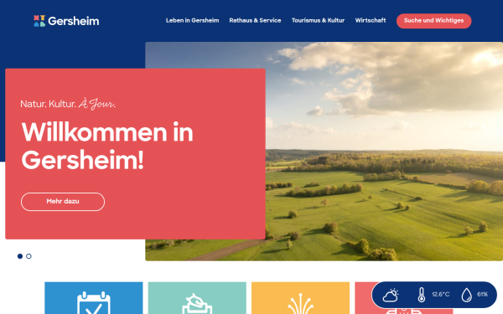Click the 61% humidity value
This screenshot has height=314, width=503.
[483, 295]
